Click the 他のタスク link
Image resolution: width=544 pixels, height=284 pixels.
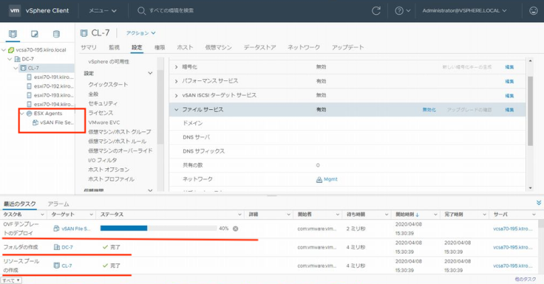pos(526,279)
